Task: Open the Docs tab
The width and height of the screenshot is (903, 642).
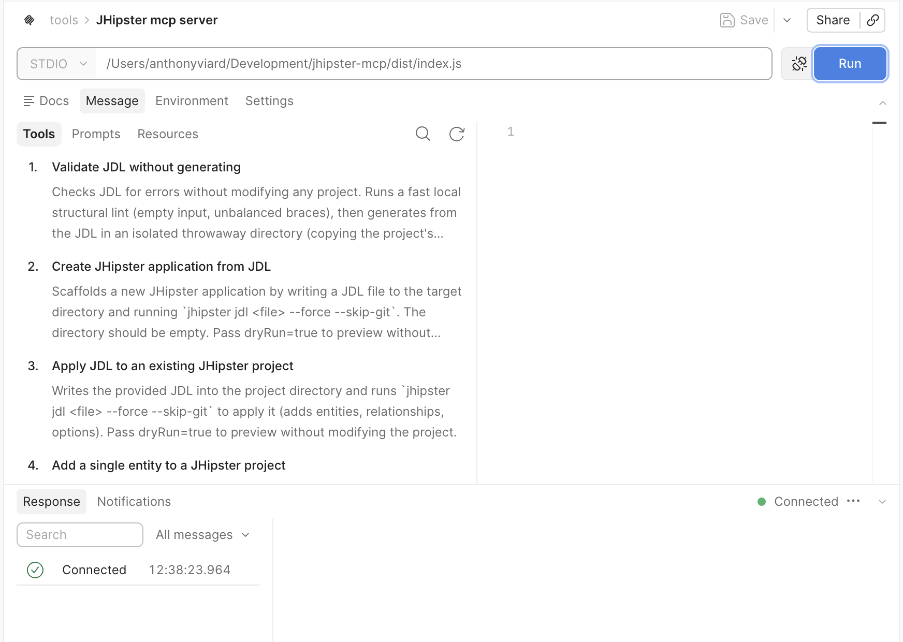Action: (46, 101)
